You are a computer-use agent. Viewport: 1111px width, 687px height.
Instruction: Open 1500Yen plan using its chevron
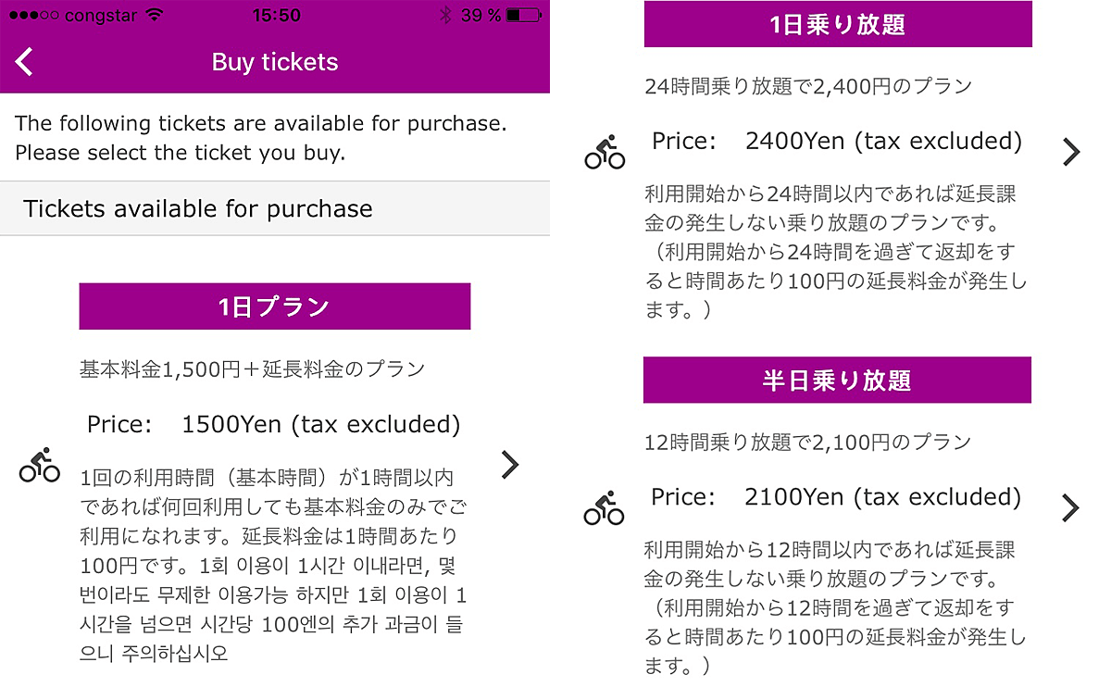click(x=509, y=464)
